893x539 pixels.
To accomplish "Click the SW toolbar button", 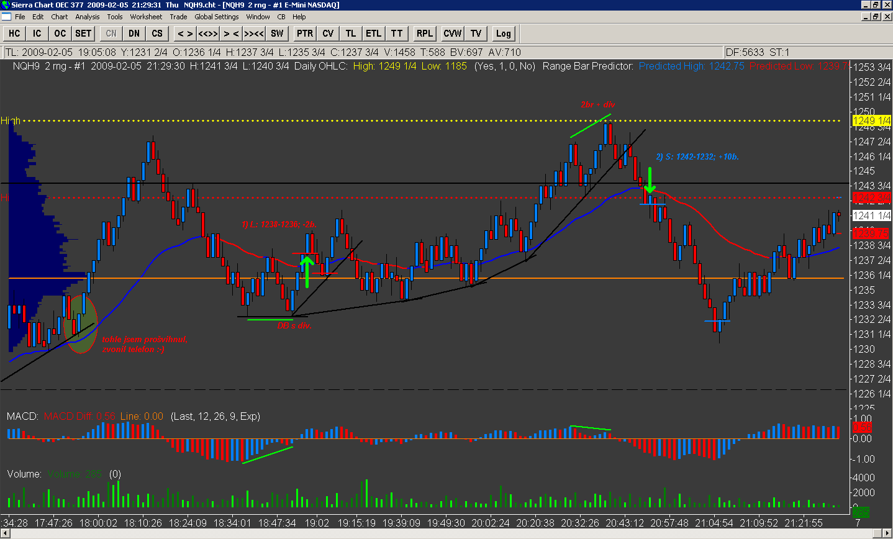I will [x=277, y=34].
